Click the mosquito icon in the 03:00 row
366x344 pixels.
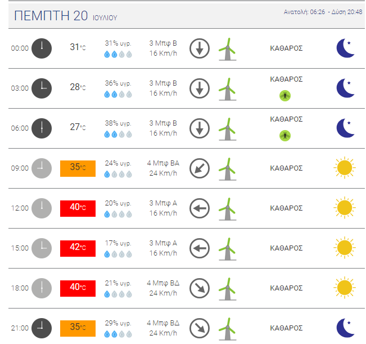285,96
